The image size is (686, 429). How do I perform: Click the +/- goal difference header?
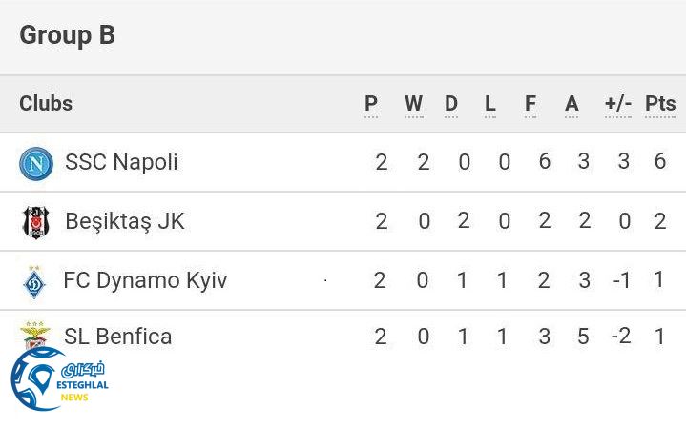tap(618, 104)
